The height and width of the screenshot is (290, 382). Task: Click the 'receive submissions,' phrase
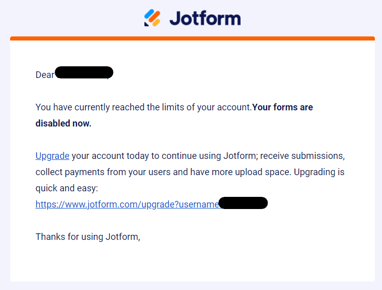pos(302,156)
